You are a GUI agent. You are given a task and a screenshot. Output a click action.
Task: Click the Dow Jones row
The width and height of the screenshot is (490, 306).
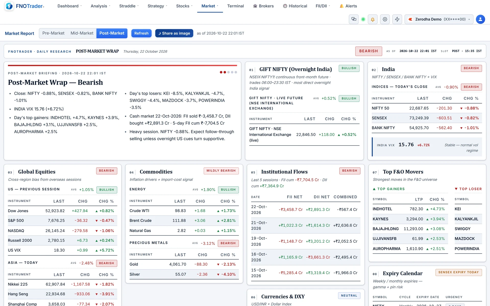(62, 211)
